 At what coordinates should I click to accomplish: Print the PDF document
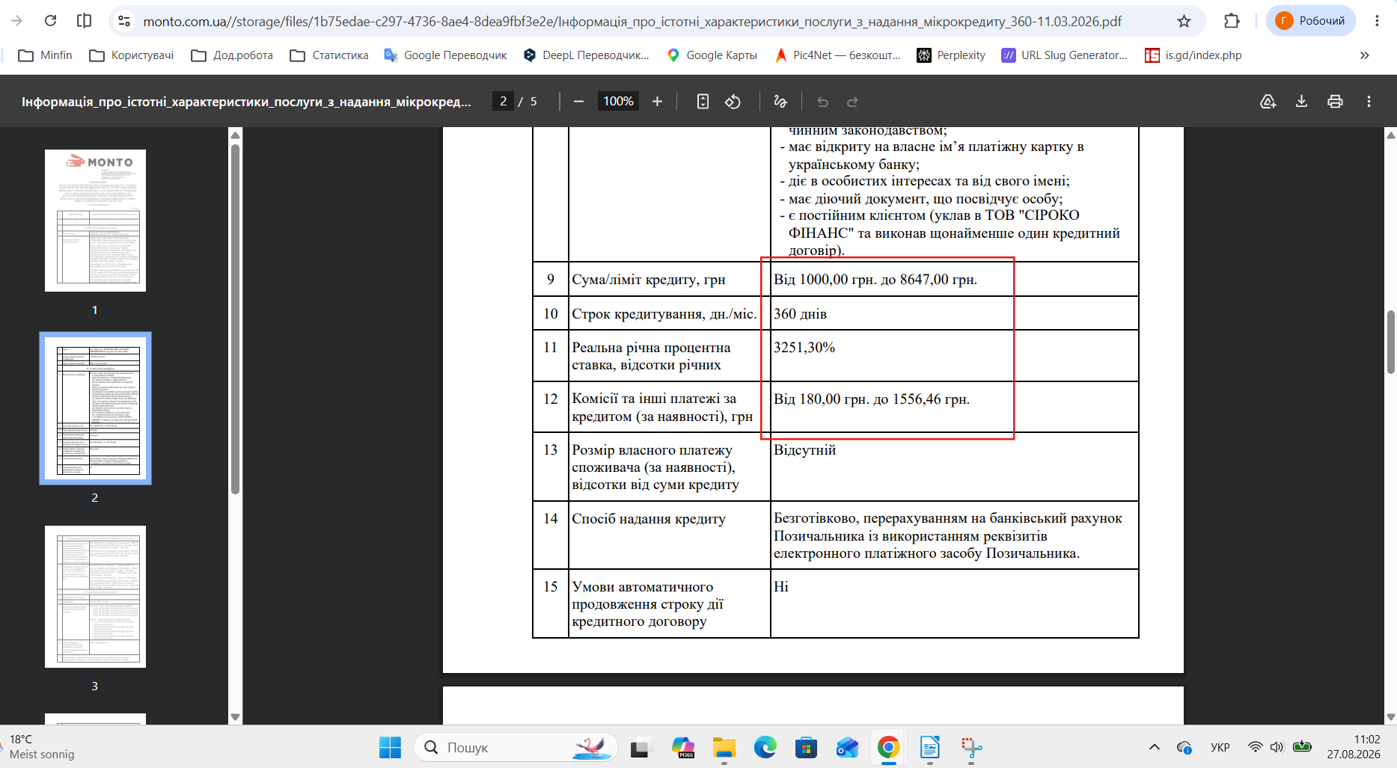[1335, 102]
